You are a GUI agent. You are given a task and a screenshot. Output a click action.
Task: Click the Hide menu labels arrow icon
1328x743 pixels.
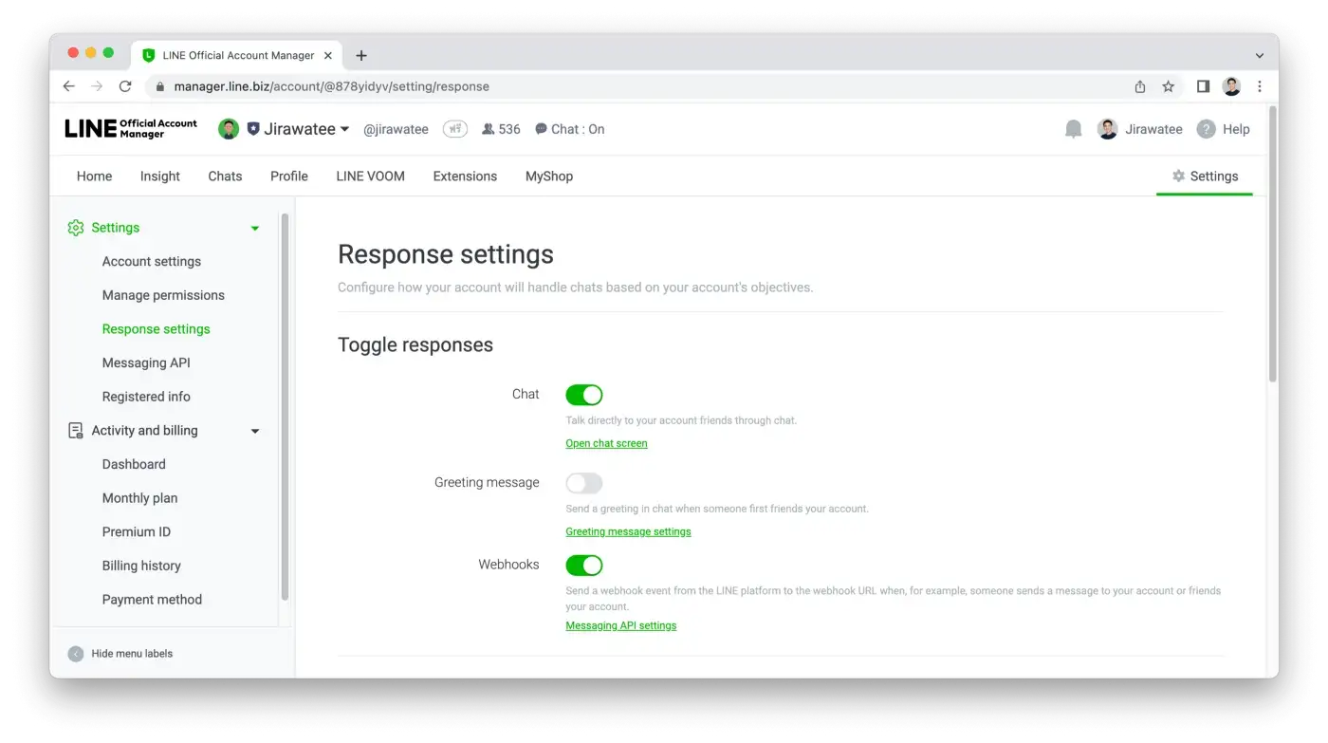tap(76, 654)
